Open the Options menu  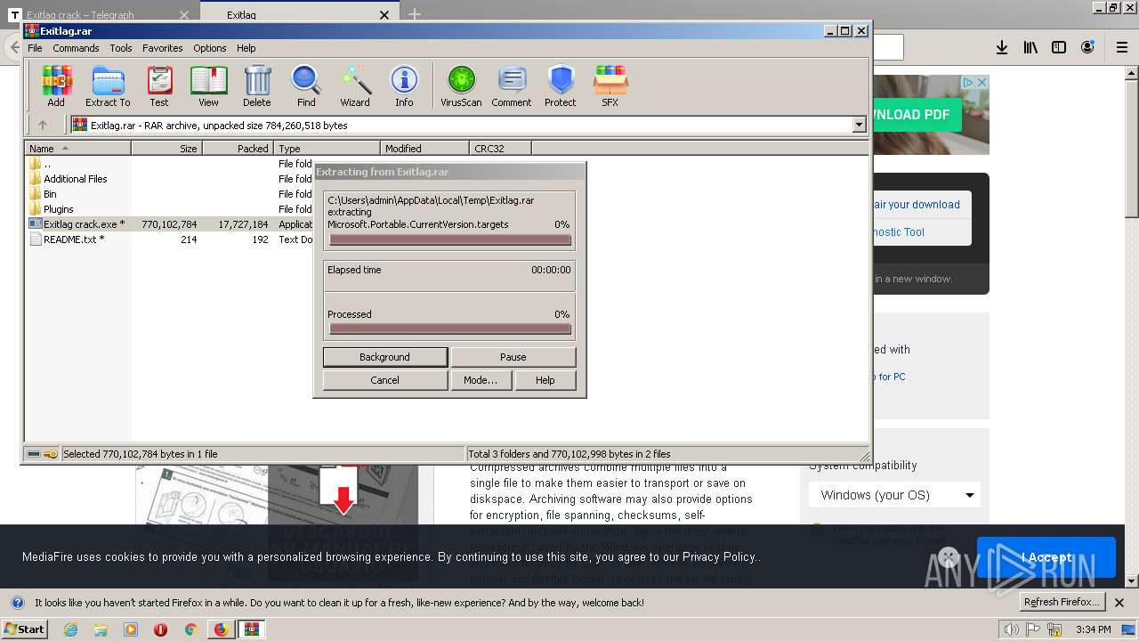[x=210, y=48]
